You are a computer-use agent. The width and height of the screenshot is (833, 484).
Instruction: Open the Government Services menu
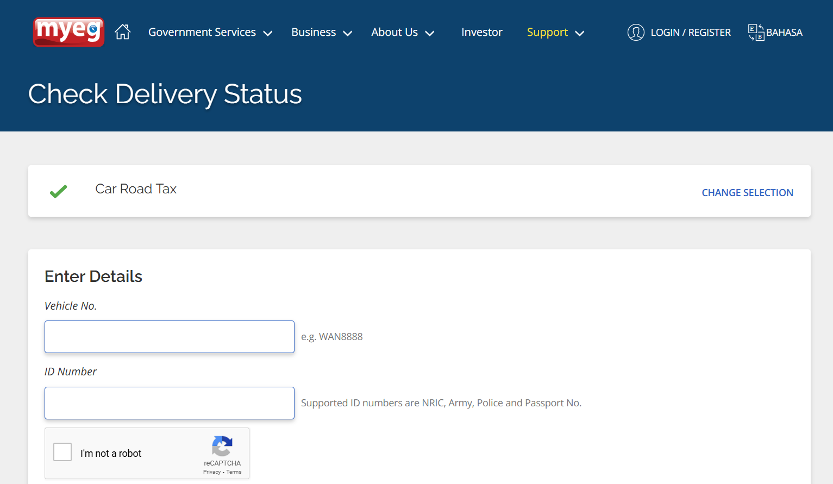(202, 32)
